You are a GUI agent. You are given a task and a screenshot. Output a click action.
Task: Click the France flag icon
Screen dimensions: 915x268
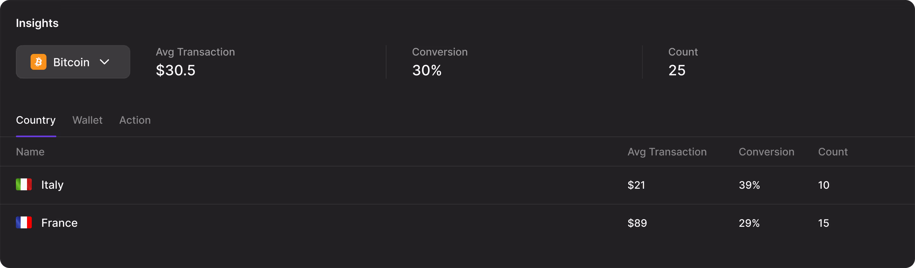click(x=24, y=223)
